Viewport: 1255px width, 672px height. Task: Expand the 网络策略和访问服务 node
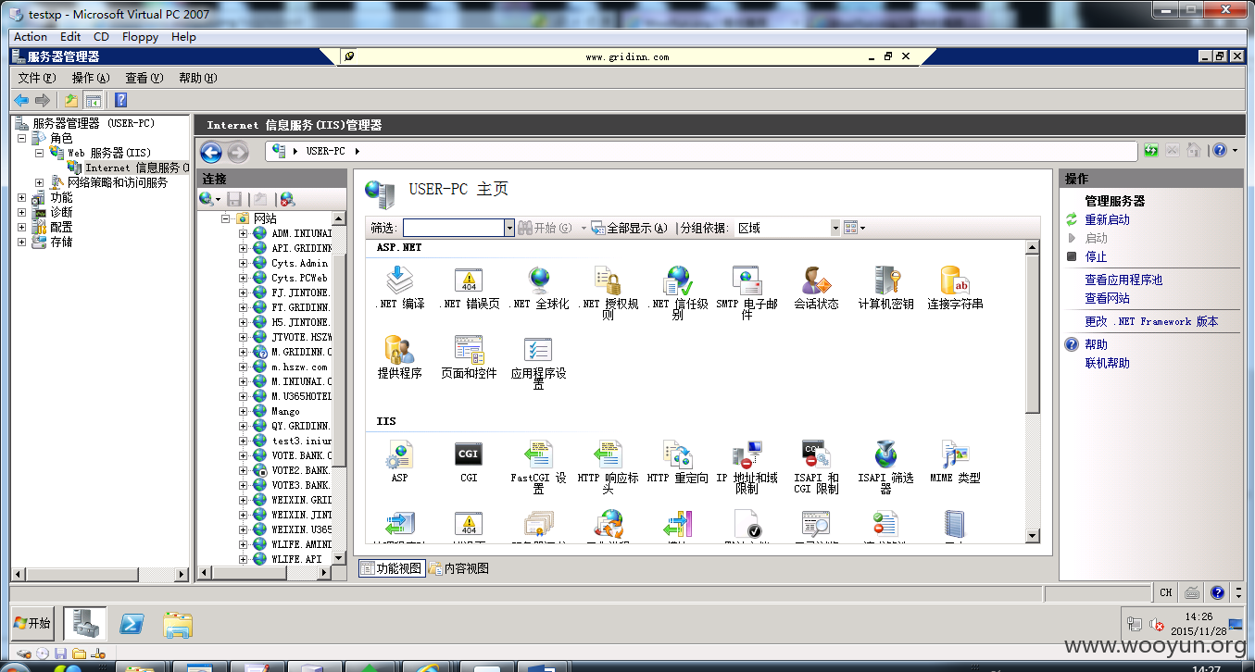pos(40,182)
